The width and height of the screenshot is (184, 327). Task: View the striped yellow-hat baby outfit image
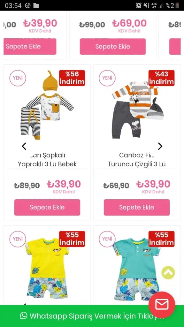coord(47,105)
